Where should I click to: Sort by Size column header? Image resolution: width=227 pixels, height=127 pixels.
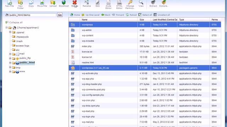pyautogui.click(x=144, y=20)
